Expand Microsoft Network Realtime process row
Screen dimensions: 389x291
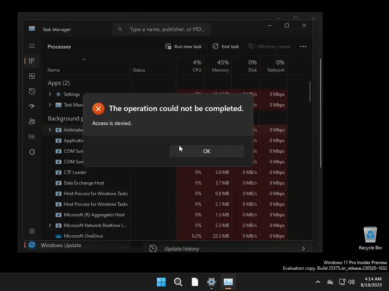point(50,225)
